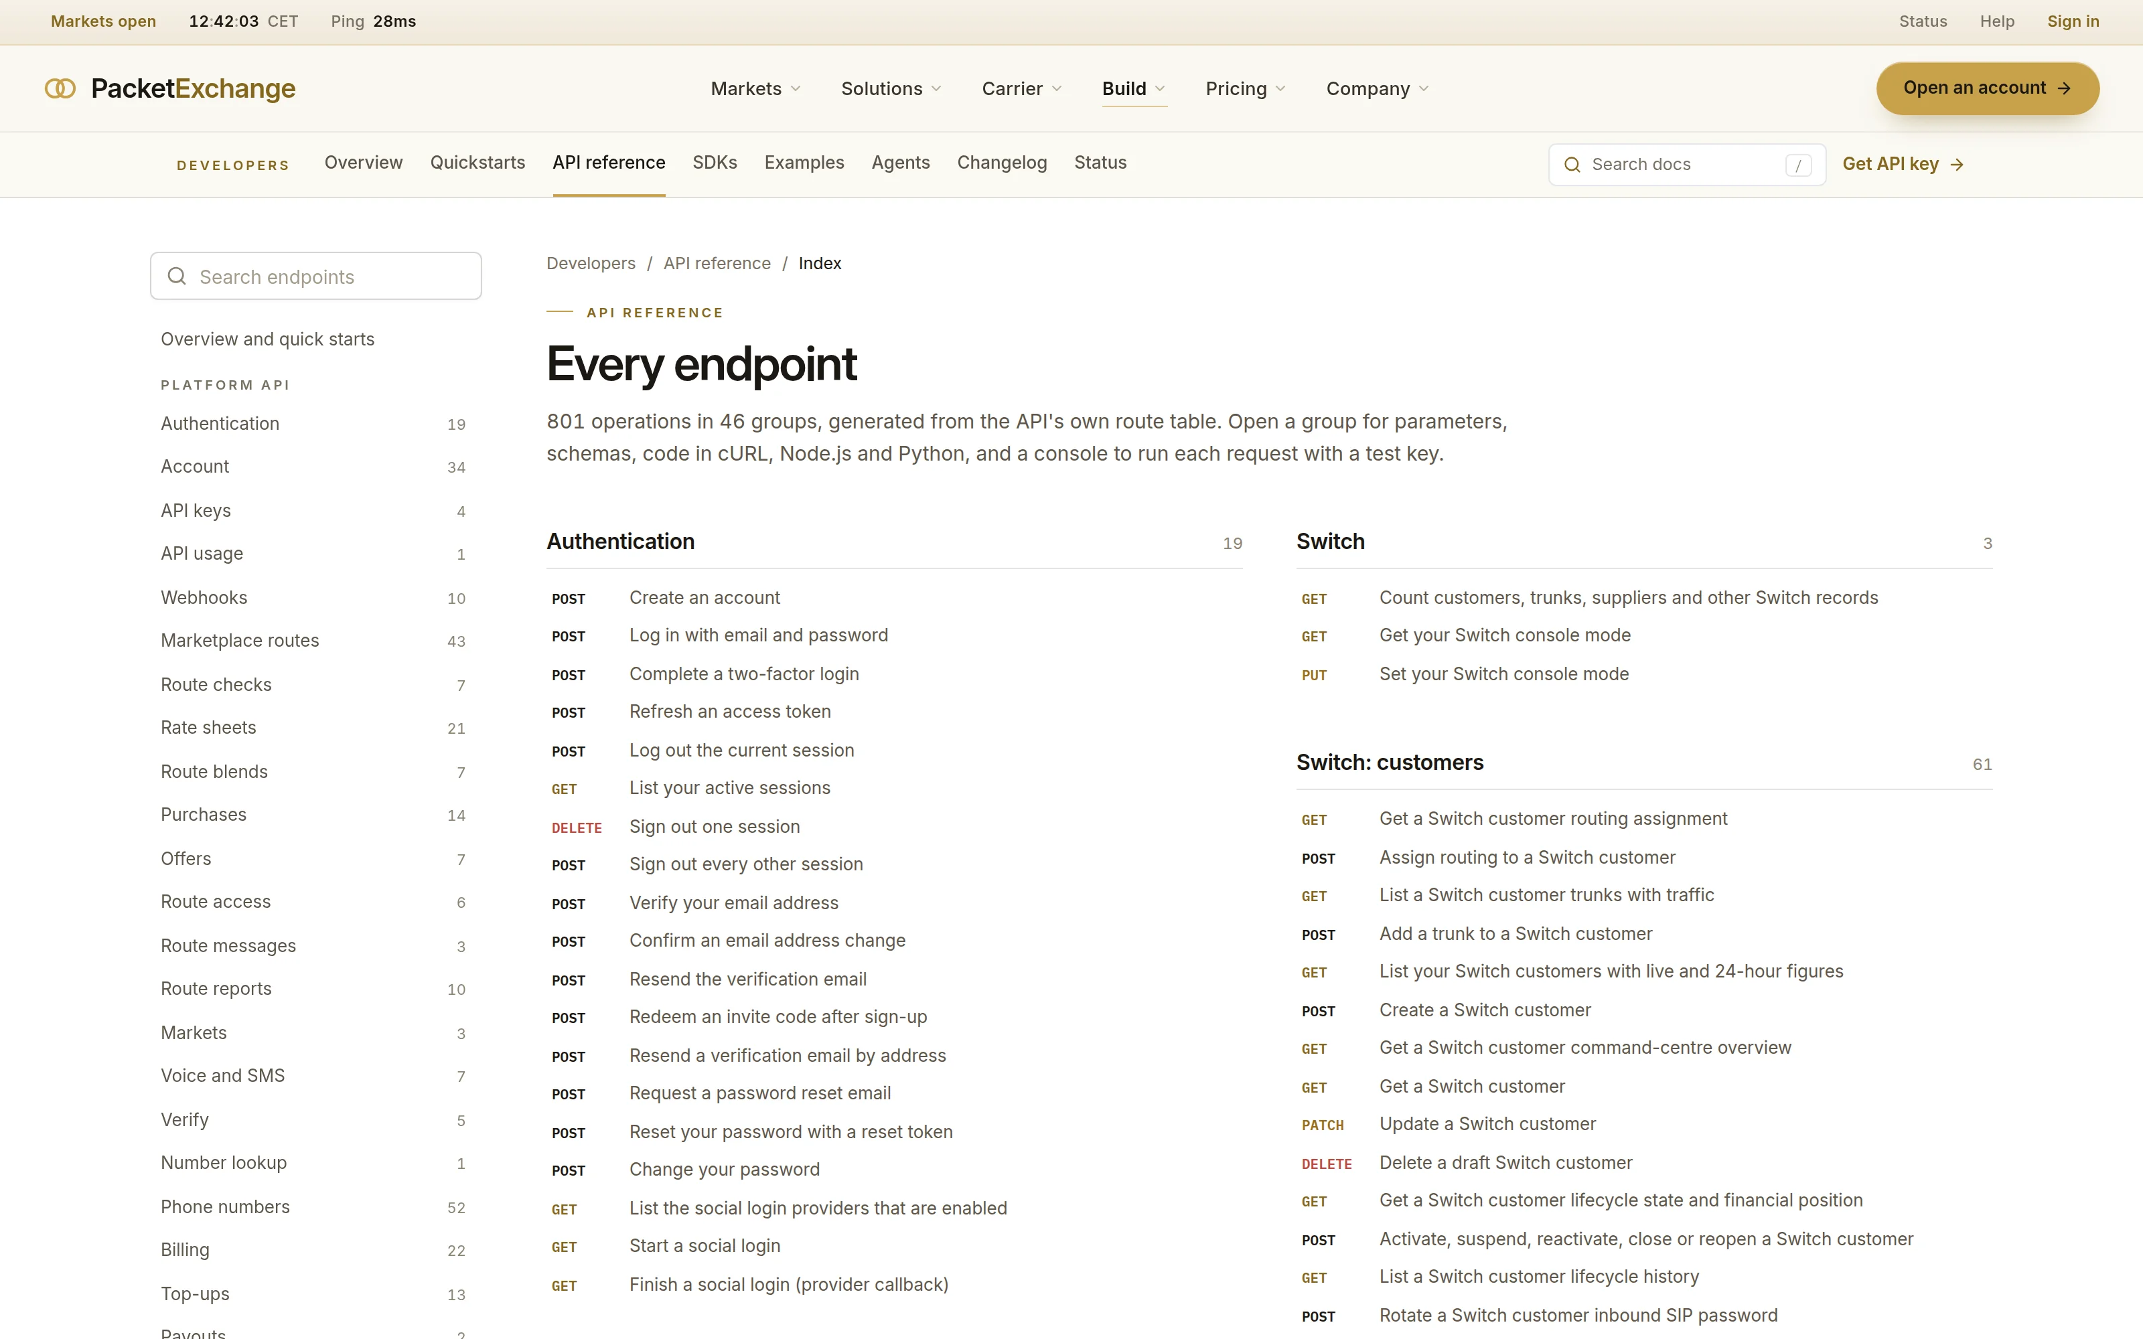Open the Sign out one session endpoint
2143x1339 pixels.
[895, 827]
